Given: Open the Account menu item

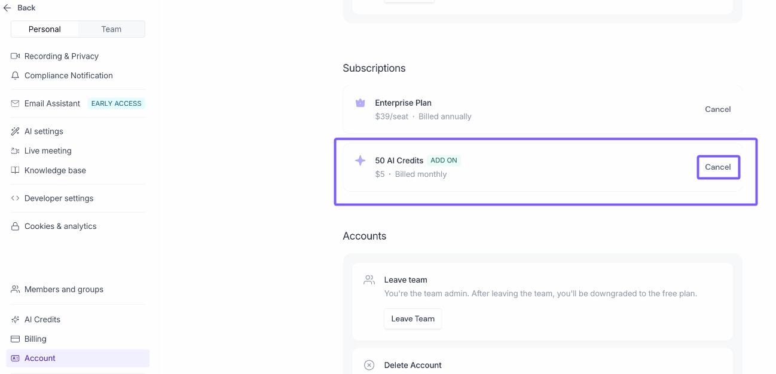Looking at the screenshot, I should [40, 358].
